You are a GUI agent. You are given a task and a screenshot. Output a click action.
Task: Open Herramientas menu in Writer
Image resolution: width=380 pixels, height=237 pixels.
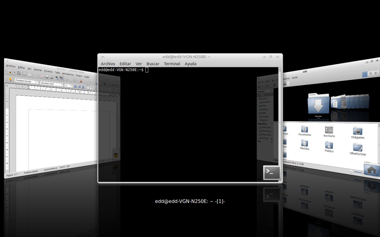[68, 74]
